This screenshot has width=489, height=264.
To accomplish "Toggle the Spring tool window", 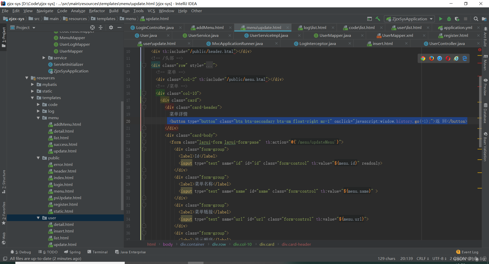I will pos(72,252).
